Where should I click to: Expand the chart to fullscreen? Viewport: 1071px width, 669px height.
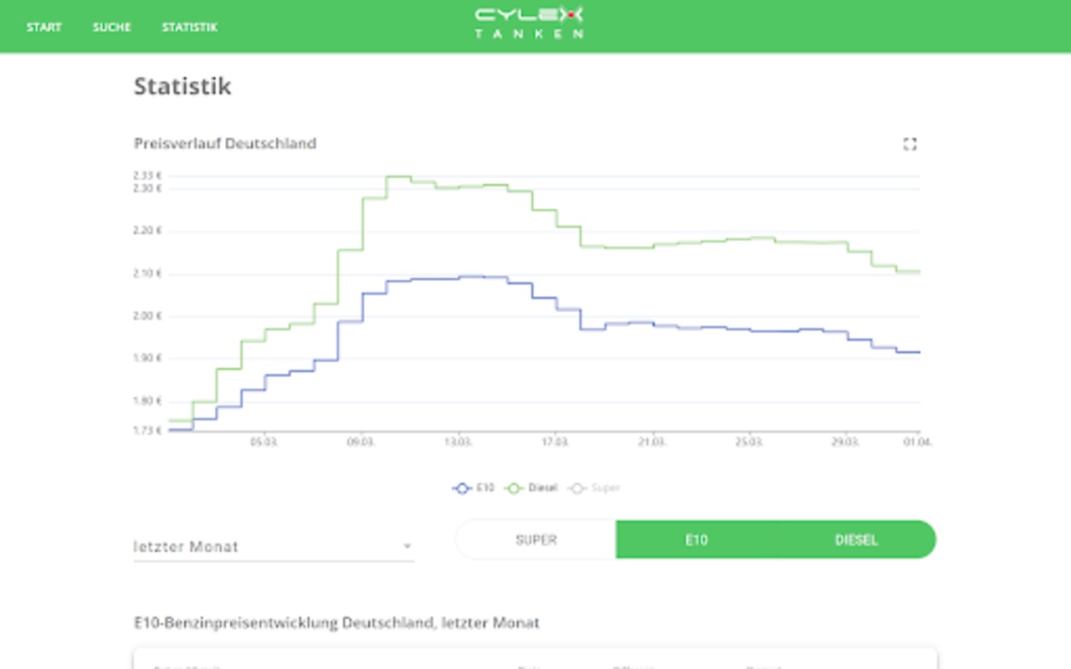click(x=910, y=144)
